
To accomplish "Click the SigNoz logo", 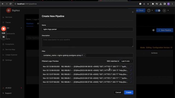I will click(13, 10).
